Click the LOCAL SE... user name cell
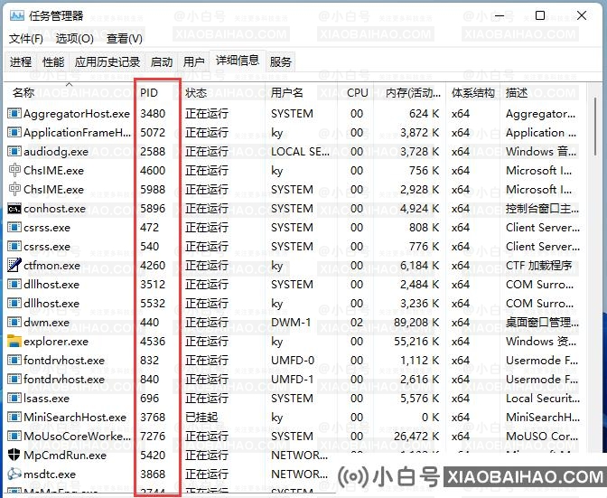This screenshot has height=498, width=607. point(301,152)
